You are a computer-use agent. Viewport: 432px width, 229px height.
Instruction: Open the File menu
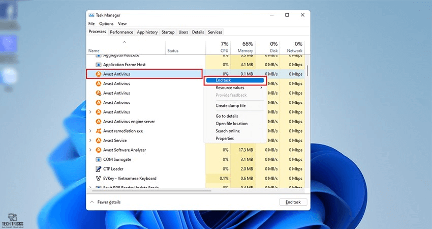click(x=91, y=24)
